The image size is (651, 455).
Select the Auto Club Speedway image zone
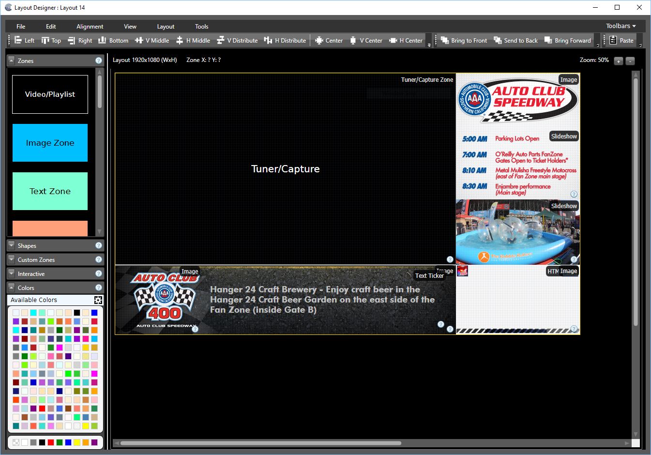[x=517, y=101]
